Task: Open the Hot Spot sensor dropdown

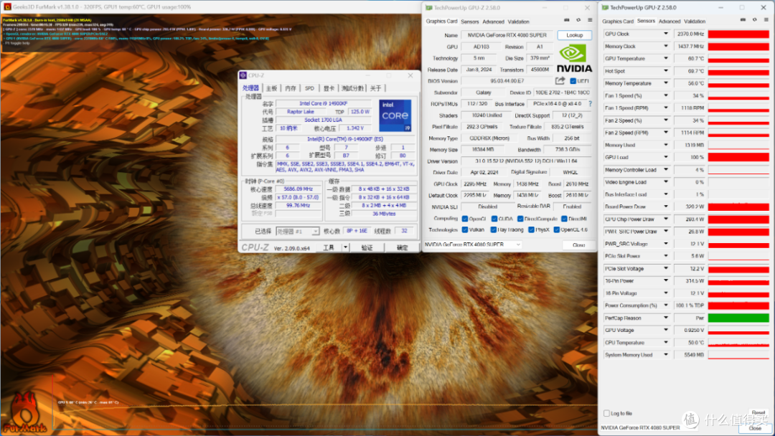Action: pyautogui.click(x=666, y=70)
